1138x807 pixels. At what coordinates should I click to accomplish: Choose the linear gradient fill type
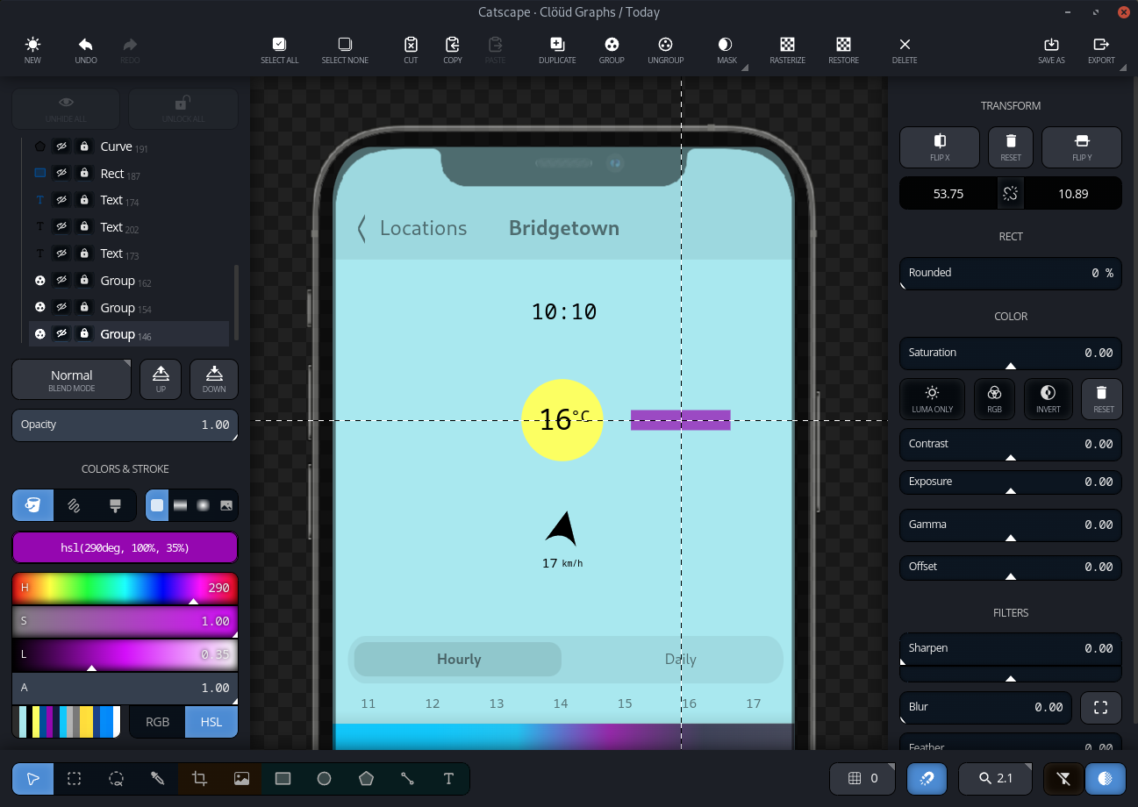[x=180, y=505]
